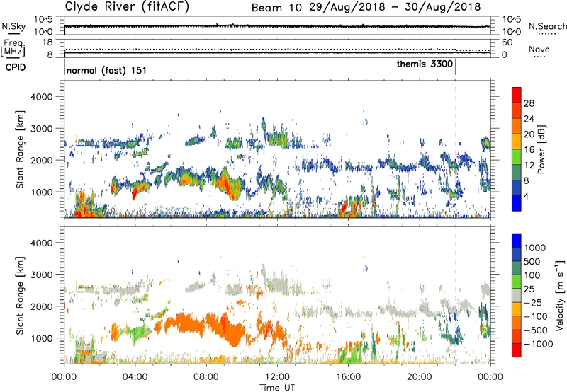The height and width of the screenshot is (392, 567).
Task: Click the '04:00' time tick label
Action: [135, 377]
